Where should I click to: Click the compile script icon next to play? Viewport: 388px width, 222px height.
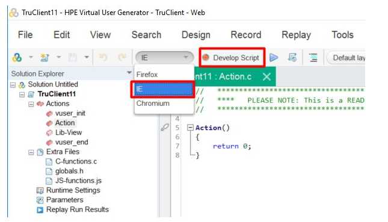click(292, 57)
